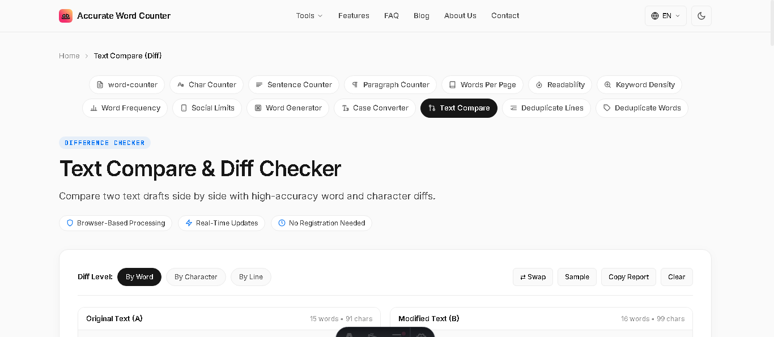Click the Words Per Page book icon
Viewport: 774px width, 337px height.
tap(453, 85)
